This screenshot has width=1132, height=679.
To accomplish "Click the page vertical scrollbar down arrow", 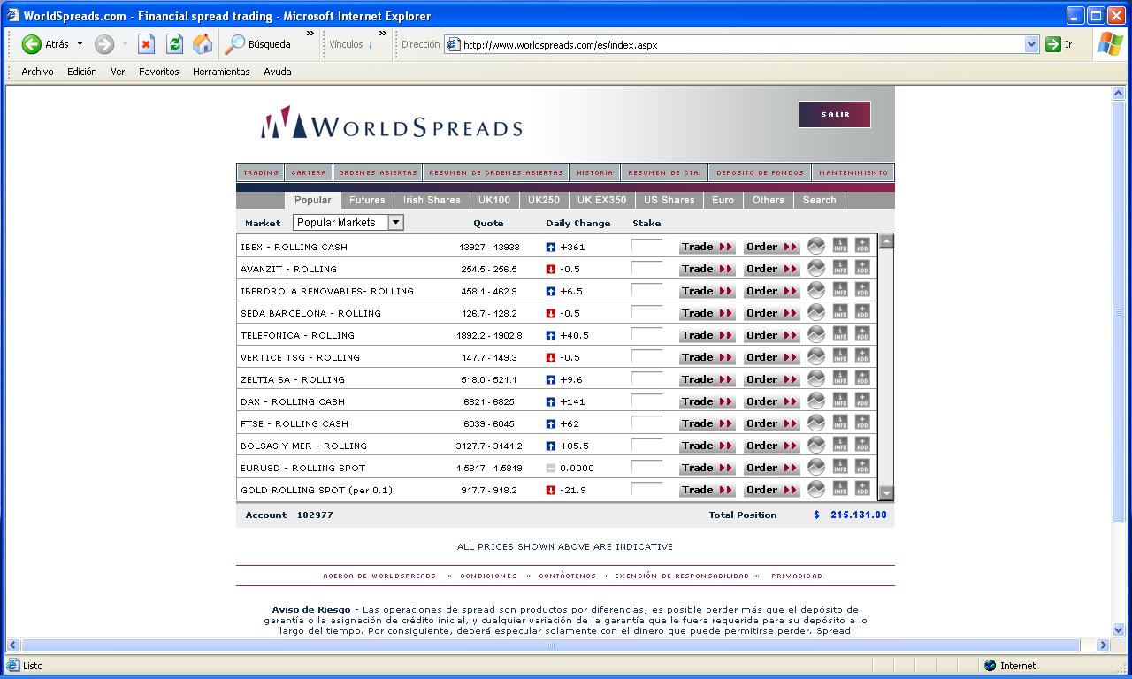I will [x=1118, y=629].
